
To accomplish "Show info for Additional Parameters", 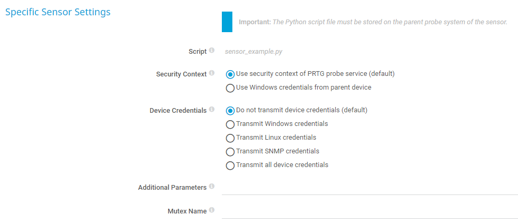I will coord(212,187).
